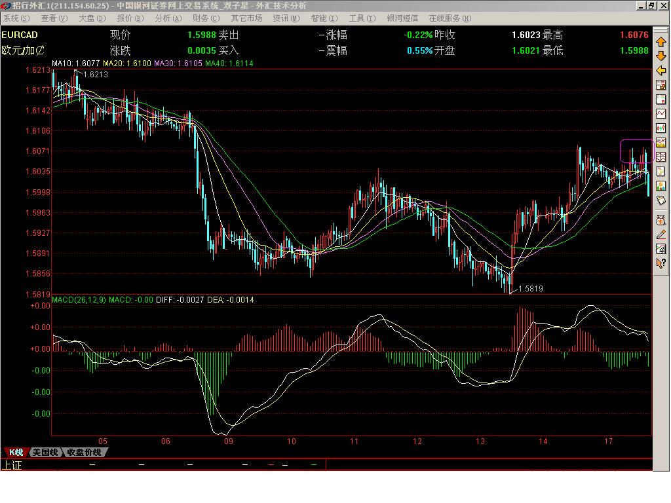671x503 pixels.
Task: Click the sidebar toolbar grip handle
Action: tap(661, 30)
